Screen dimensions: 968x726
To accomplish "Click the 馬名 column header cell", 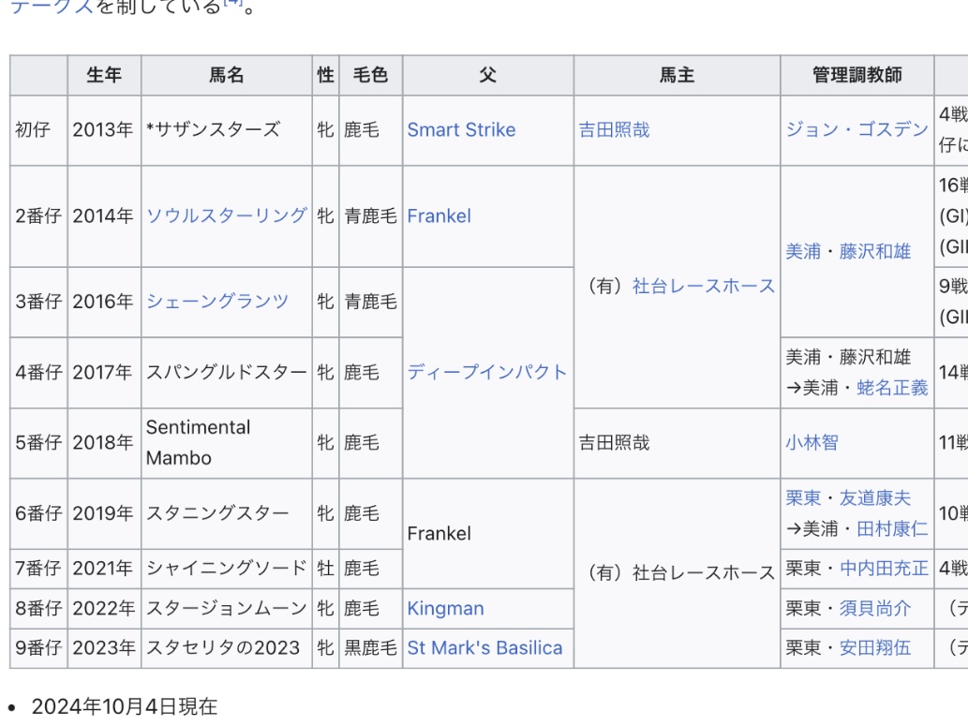I will pyautogui.click(x=227, y=75).
